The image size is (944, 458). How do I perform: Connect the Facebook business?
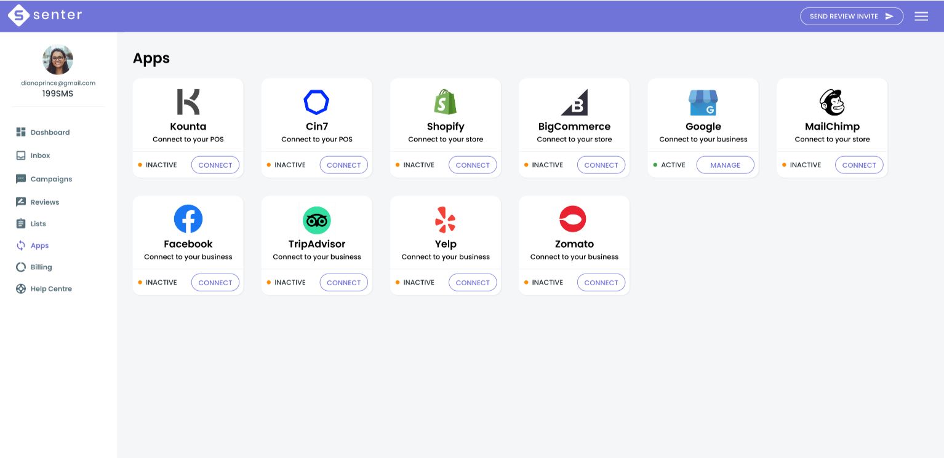click(x=215, y=282)
